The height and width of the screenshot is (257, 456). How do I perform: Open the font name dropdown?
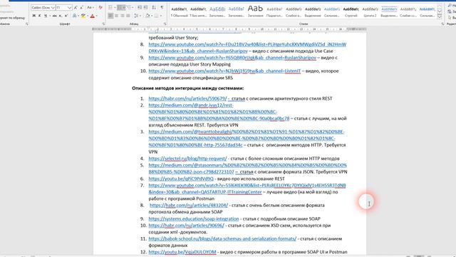pos(53,8)
